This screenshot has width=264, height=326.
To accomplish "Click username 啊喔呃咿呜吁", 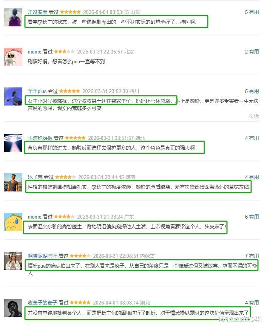I will tap(43, 256).
